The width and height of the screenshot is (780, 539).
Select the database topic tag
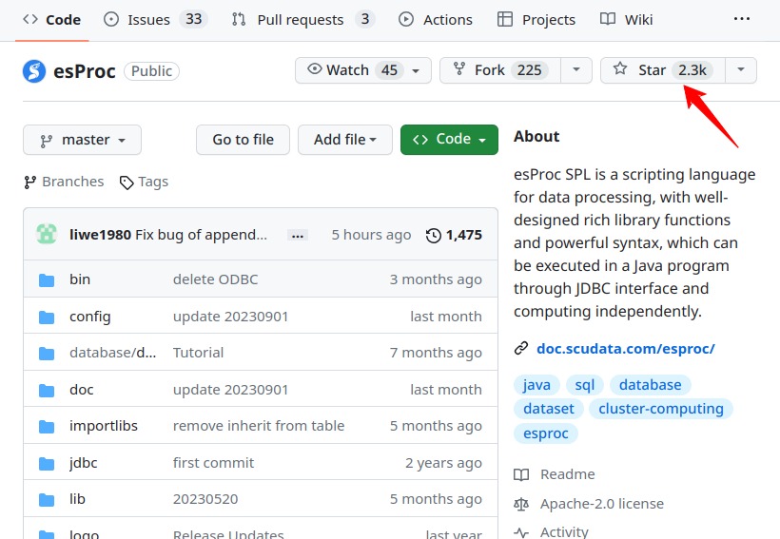[651, 385]
